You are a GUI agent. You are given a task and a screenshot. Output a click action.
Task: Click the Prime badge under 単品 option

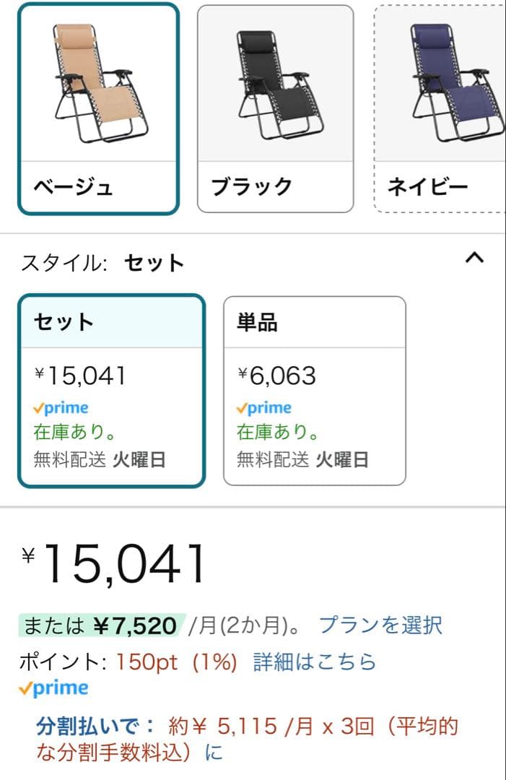coord(266,407)
